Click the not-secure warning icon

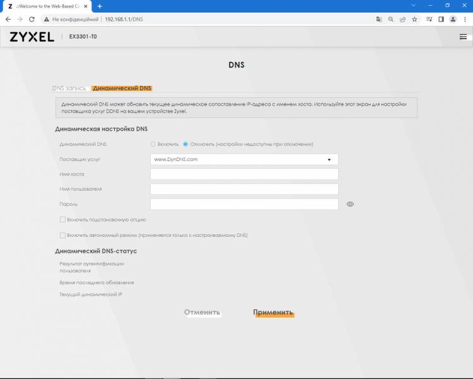pos(47,20)
